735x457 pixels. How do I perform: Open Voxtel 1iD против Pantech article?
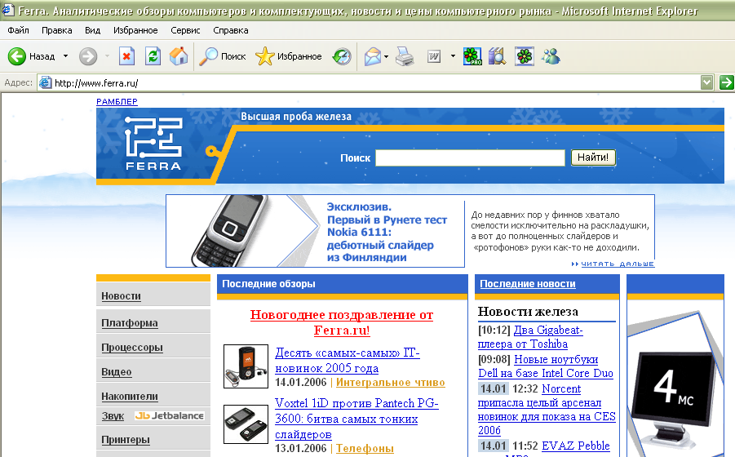point(356,419)
